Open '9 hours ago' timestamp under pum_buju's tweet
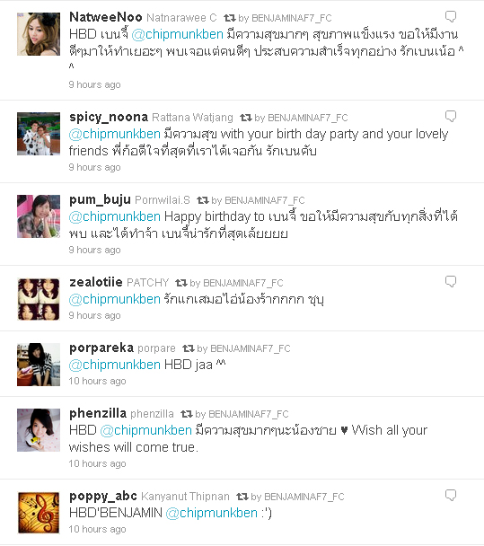 [94, 250]
